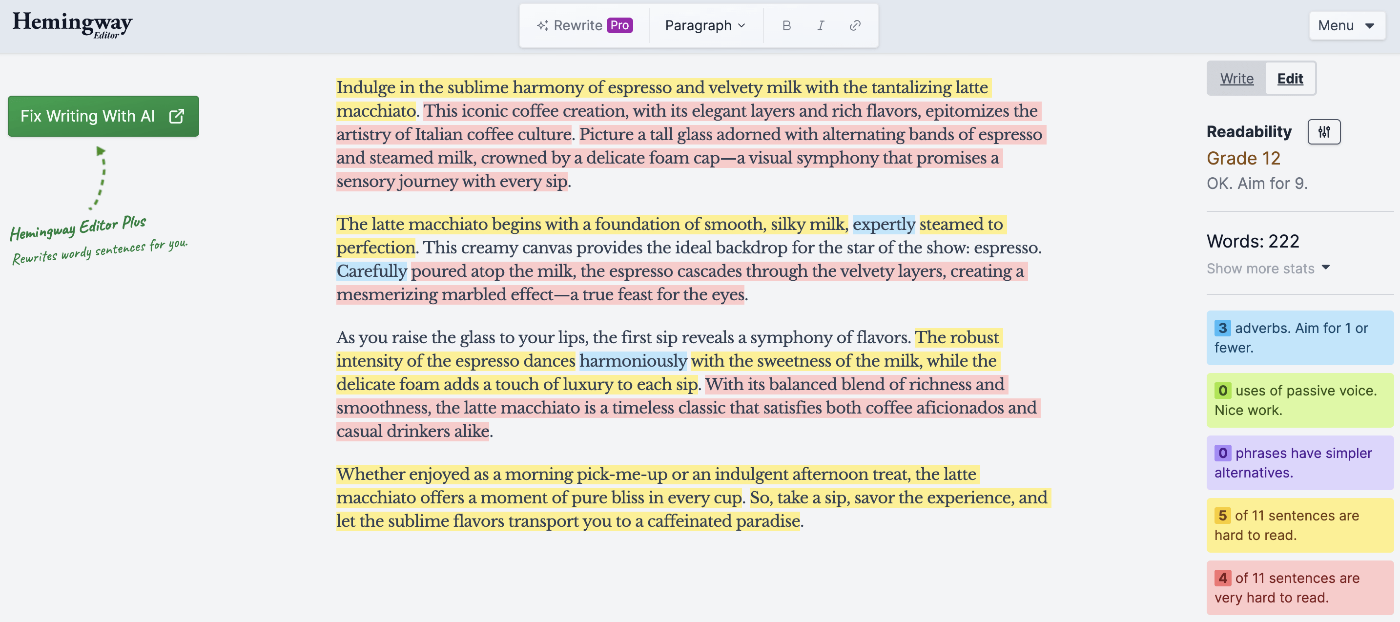Expand Show more stats
Image resolution: width=1400 pixels, height=622 pixels.
click(1268, 269)
